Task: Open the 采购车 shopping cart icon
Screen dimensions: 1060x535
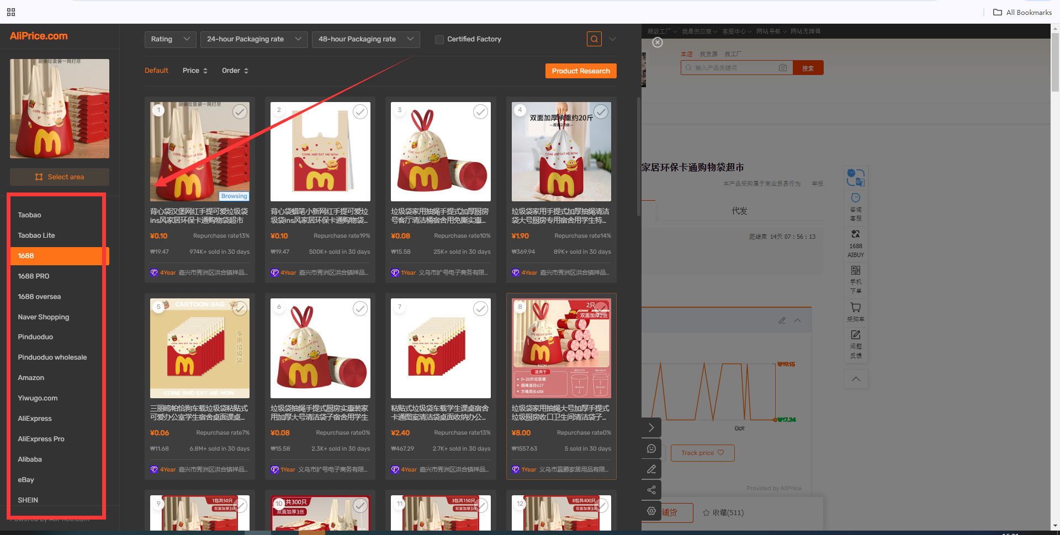Action: tap(856, 312)
